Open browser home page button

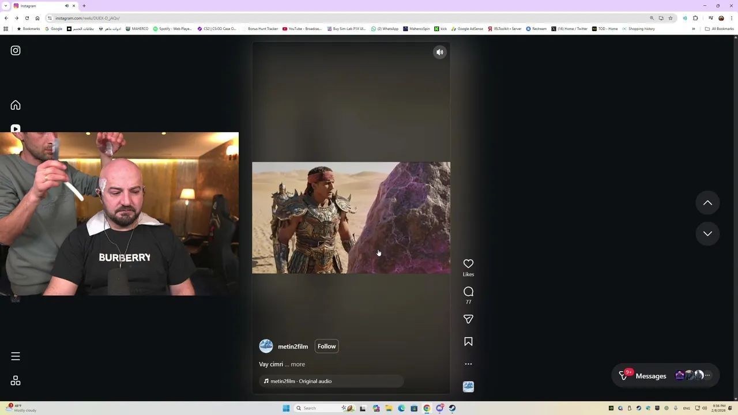(37, 18)
